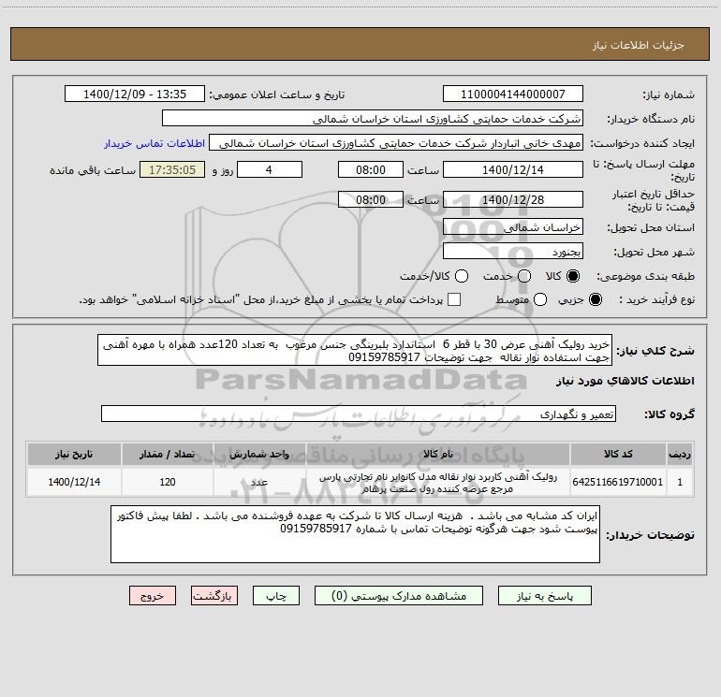This screenshot has width=721, height=697.
Task: Click the price validity date 1400/12/28 field
Action: click(513, 200)
